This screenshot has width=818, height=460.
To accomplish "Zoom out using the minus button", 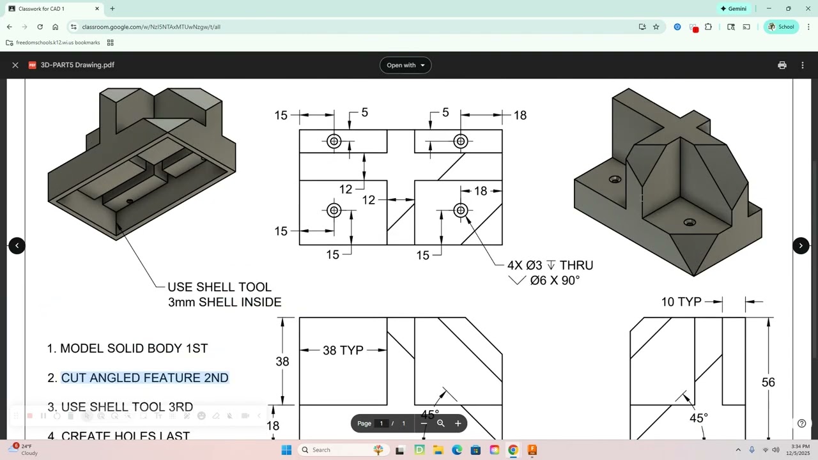I will 424,424.
